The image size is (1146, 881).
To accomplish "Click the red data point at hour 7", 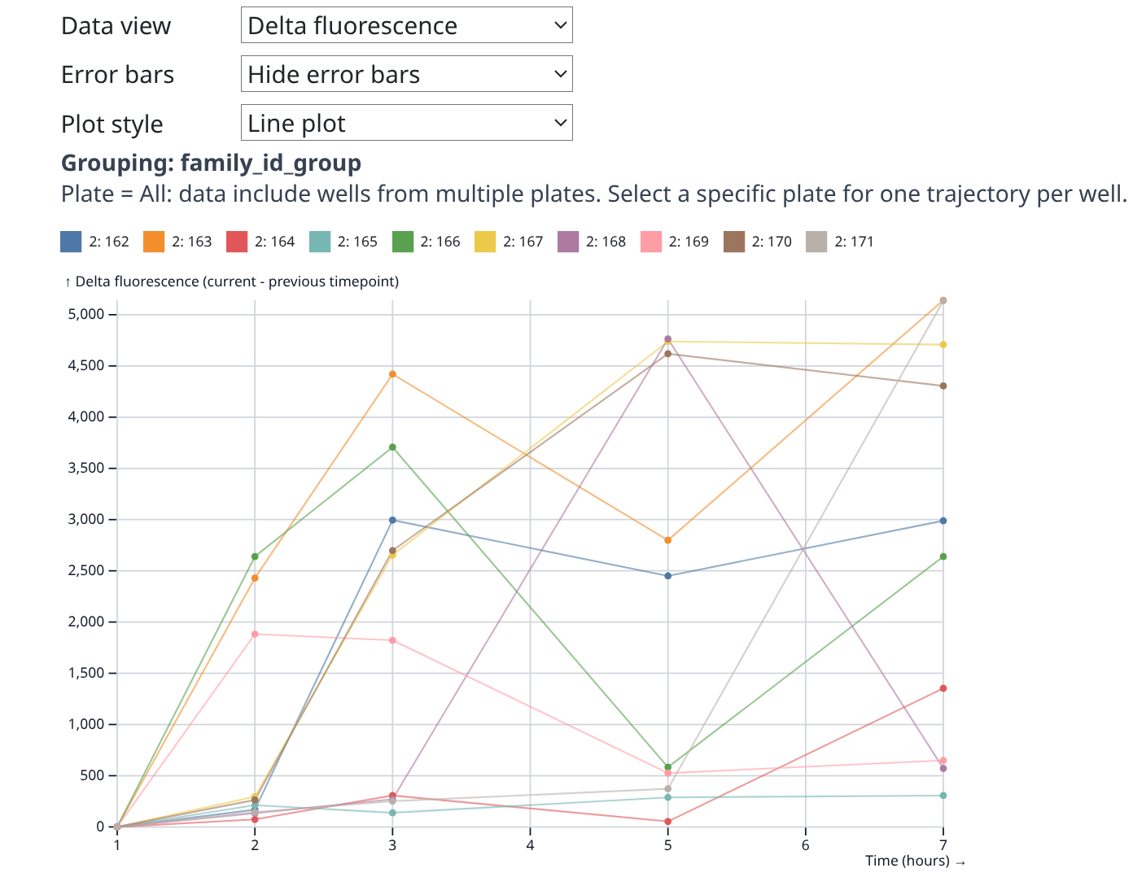I will [943, 688].
